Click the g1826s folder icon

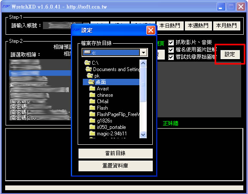point(92,121)
